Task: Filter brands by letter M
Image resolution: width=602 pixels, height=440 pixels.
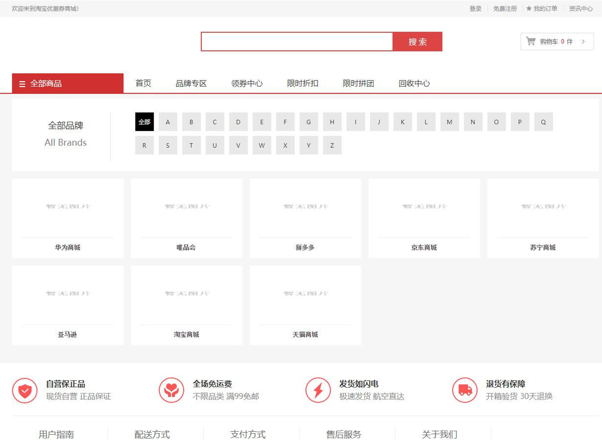Action: click(x=449, y=122)
